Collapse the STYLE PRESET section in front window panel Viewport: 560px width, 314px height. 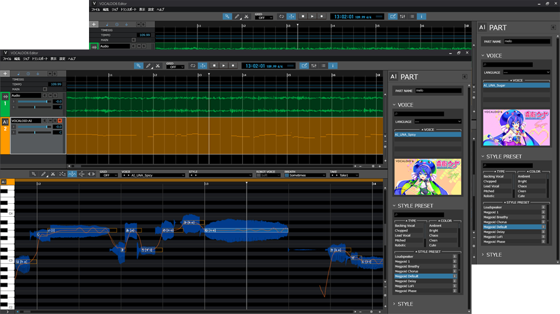394,206
